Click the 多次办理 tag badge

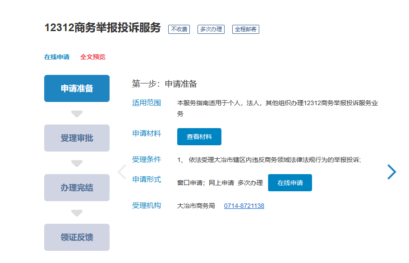[x=211, y=29]
